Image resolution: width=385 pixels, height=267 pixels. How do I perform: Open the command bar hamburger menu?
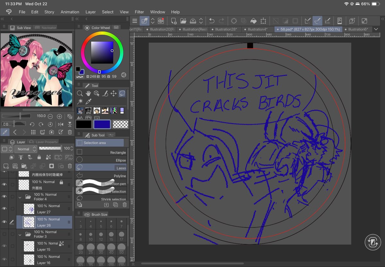click(x=135, y=21)
